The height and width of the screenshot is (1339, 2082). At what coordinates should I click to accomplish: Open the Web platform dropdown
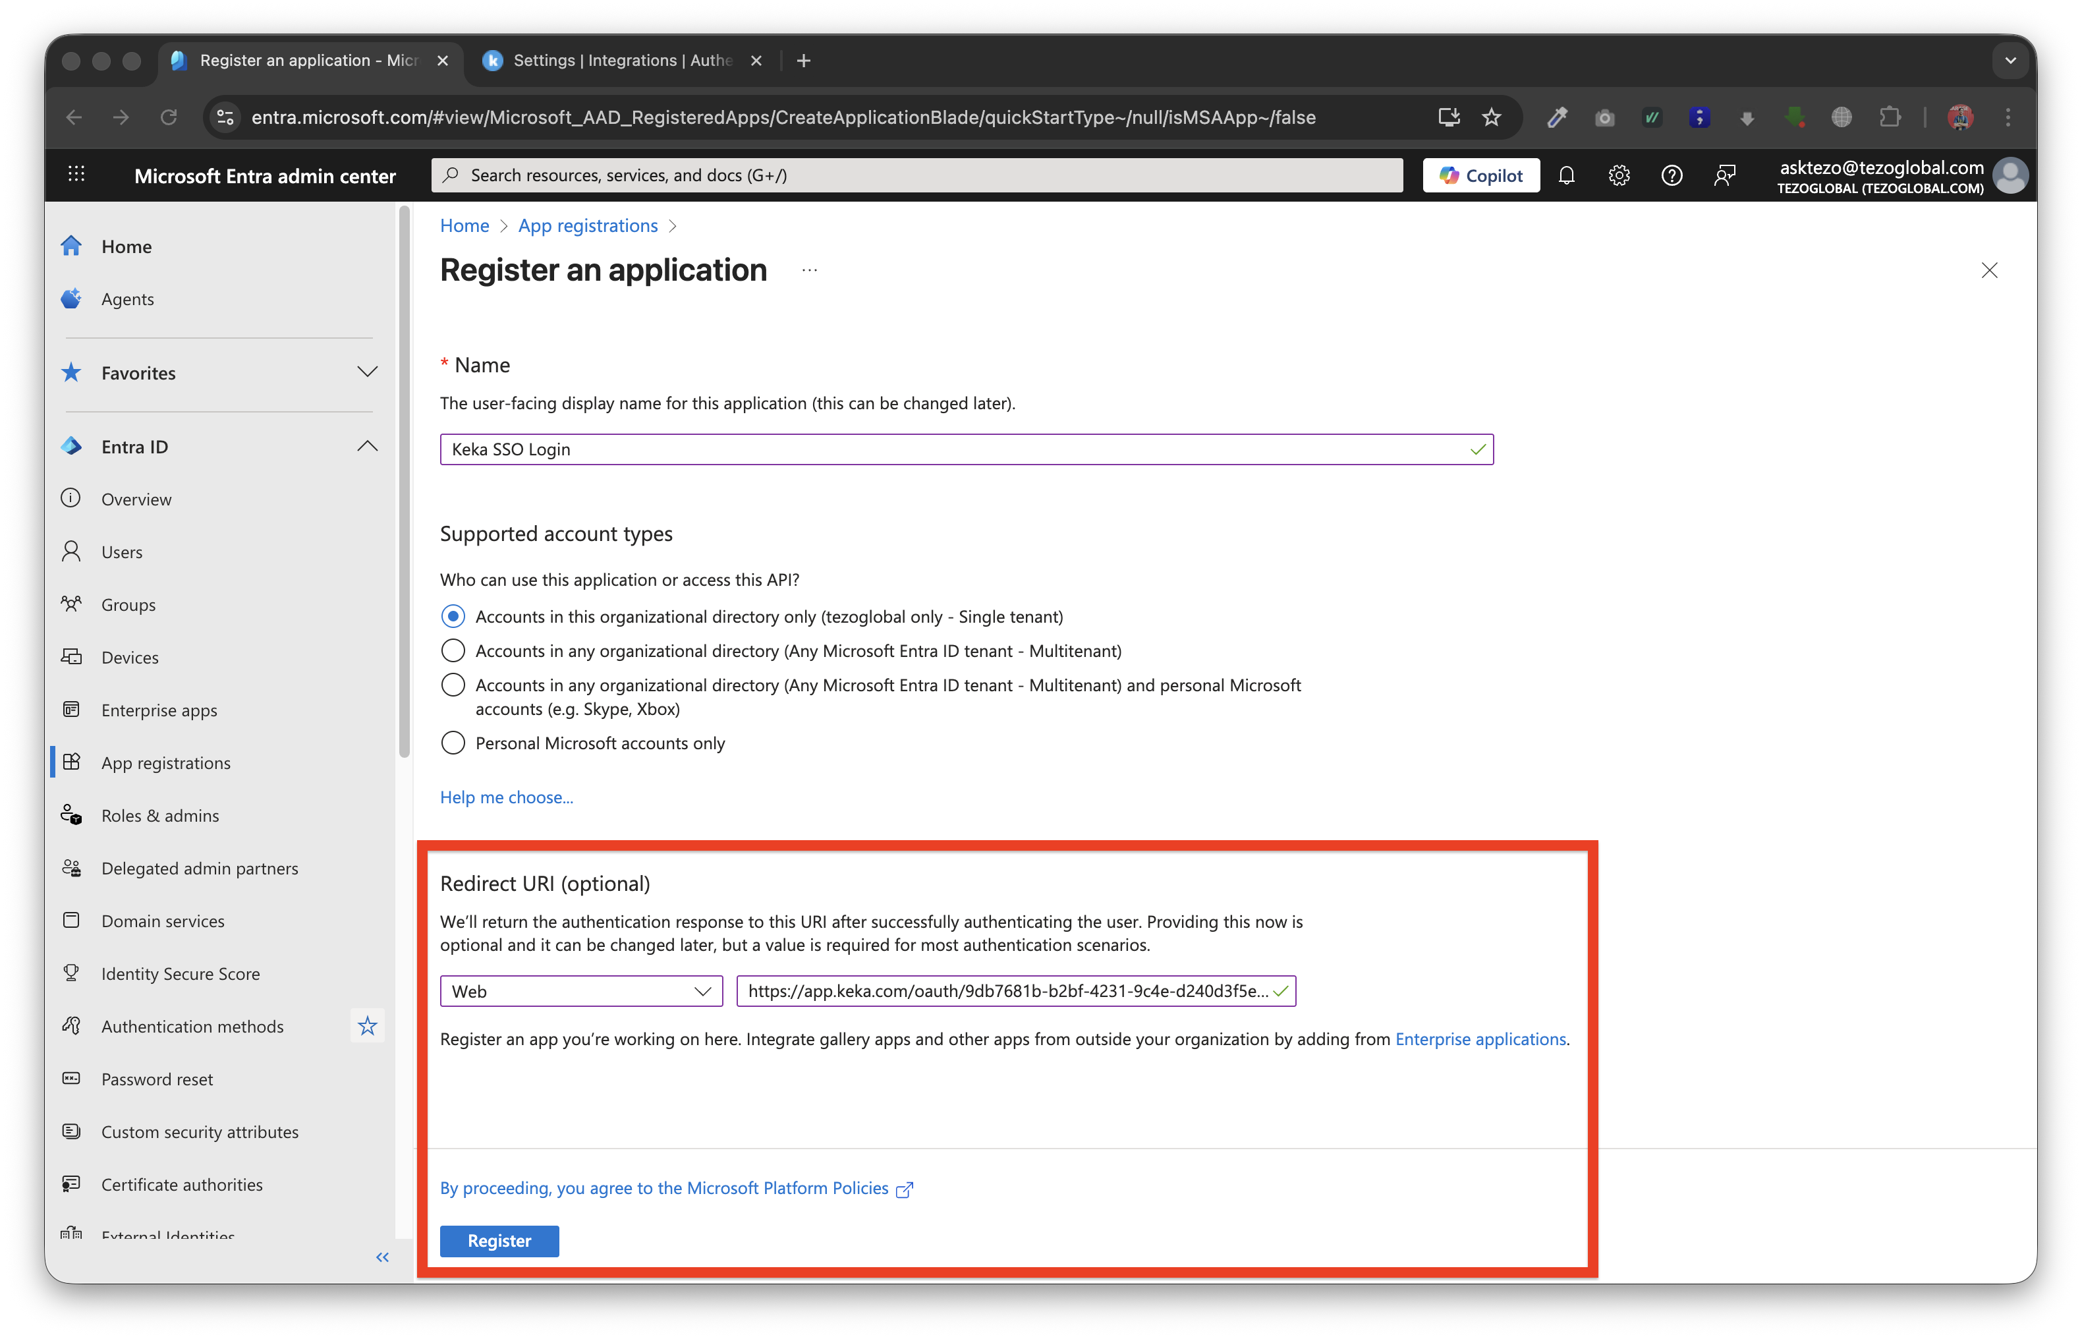[580, 991]
